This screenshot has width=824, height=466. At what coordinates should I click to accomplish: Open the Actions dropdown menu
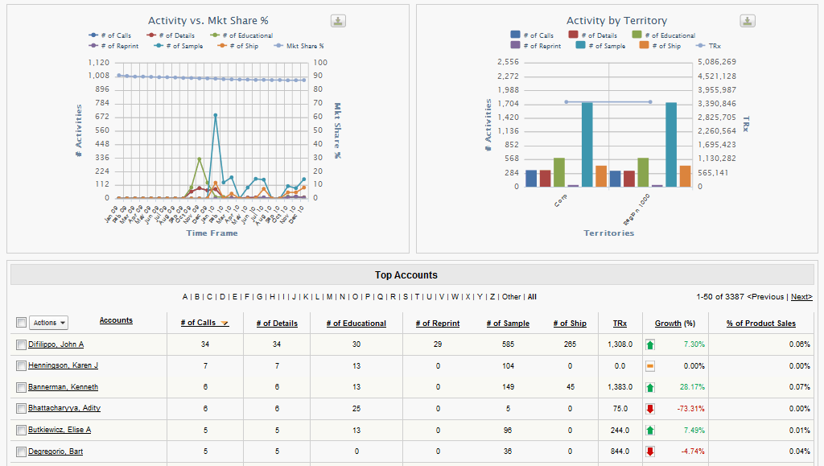pos(49,323)
